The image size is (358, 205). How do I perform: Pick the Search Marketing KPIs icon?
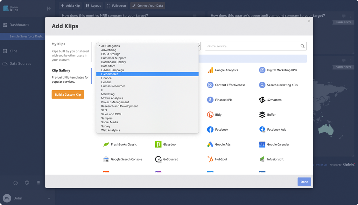(262, 85)
